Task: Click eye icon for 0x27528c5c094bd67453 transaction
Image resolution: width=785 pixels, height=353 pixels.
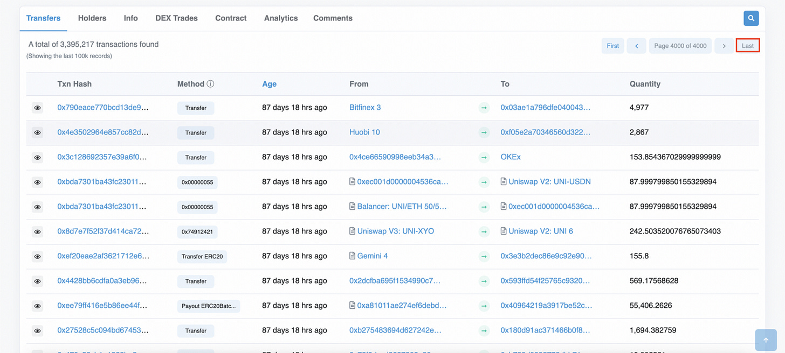Action: tap(37, 330)
